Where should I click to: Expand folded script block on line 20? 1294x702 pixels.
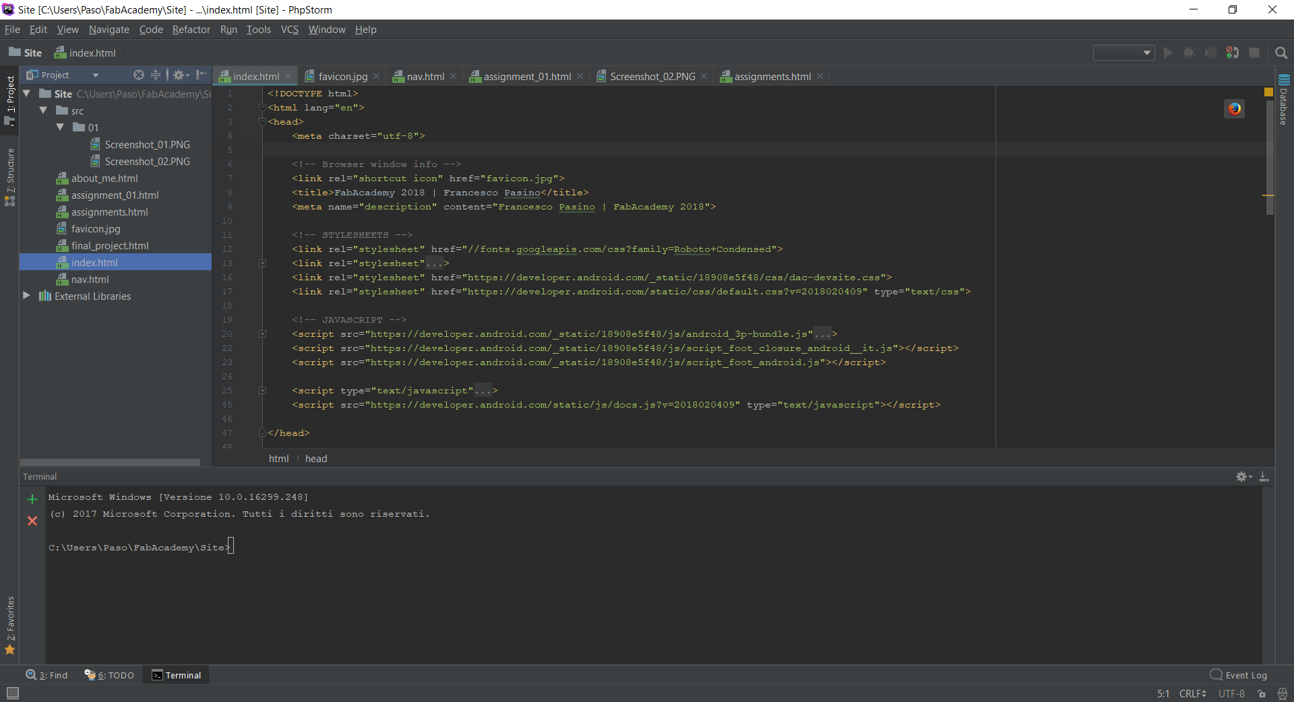(263, 334)
